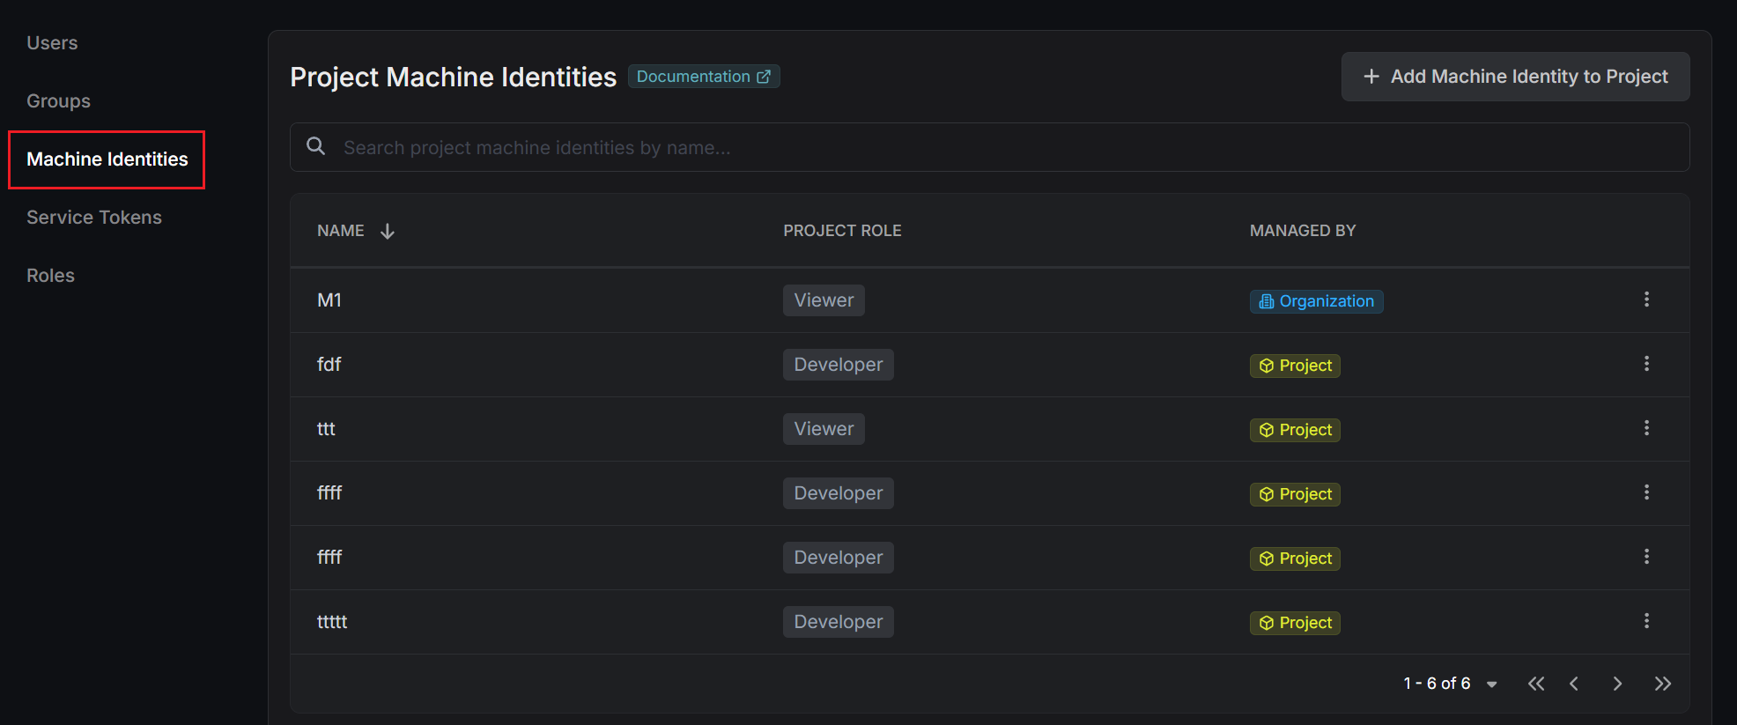The height and width of the screenshot is (725, 1737).
Task: Navigate to Roles section
Action: coord(50,276)
